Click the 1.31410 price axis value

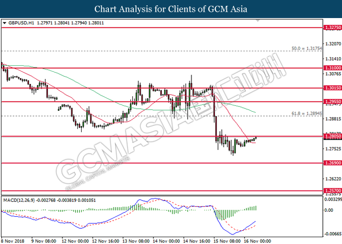[x=333, y=59]
